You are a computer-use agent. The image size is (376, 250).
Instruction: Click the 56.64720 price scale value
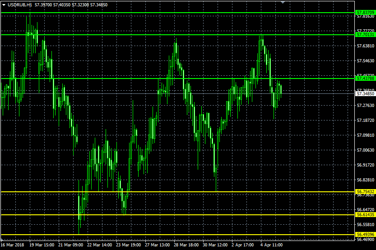pyautogui.click(x=366, y=209)
